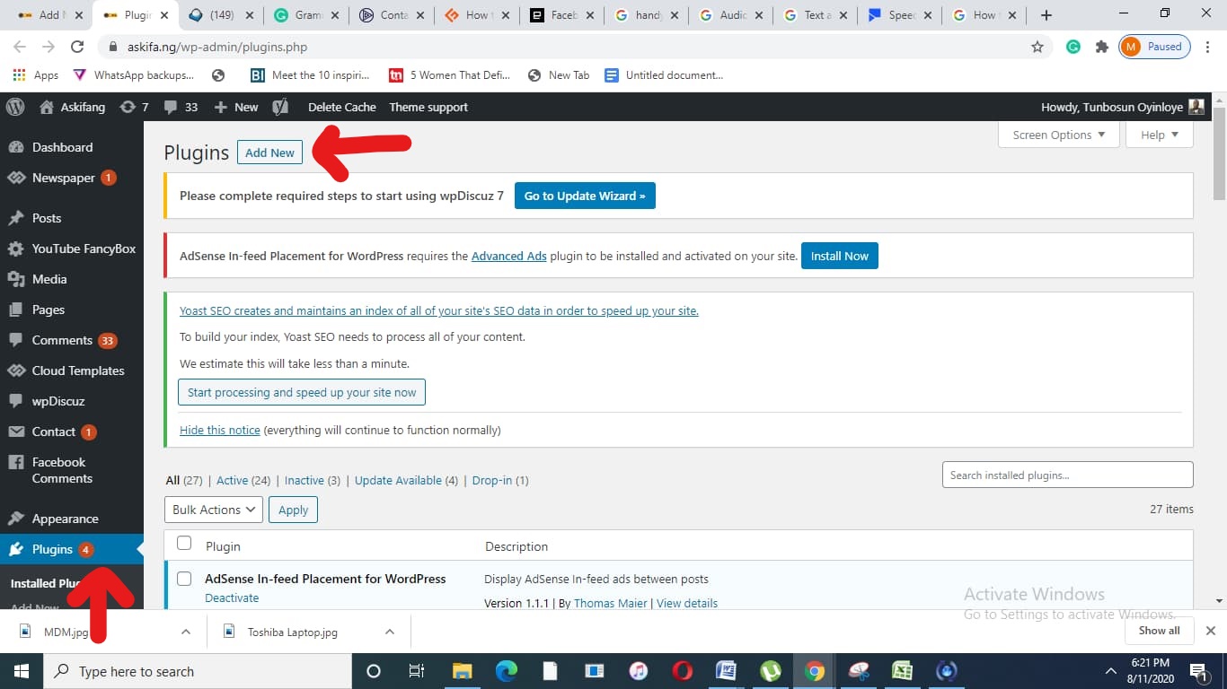This screenshot has height=689, width=1227.
Task: Click the Go to Update Wizard button
Action: 585,196
